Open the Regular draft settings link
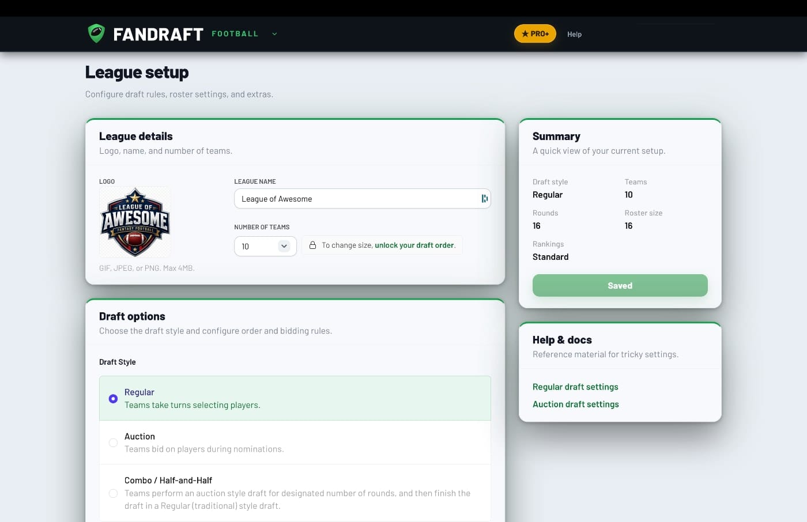 click(575, 387)
